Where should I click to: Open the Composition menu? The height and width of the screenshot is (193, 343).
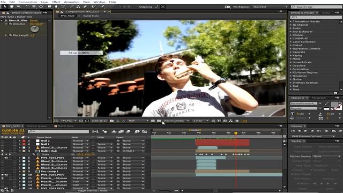(28, 2)
